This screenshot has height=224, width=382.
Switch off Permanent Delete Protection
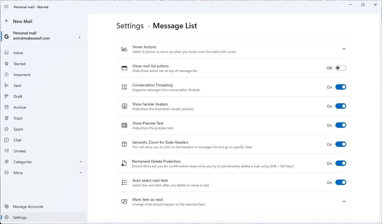tap(341, 164)
